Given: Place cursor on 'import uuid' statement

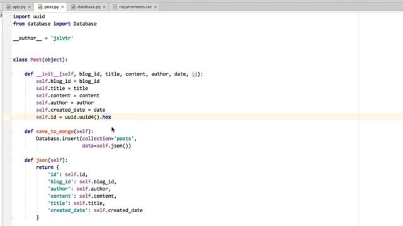Looking at the screenshot, I should pyautogui.click(x=29, y=16).
